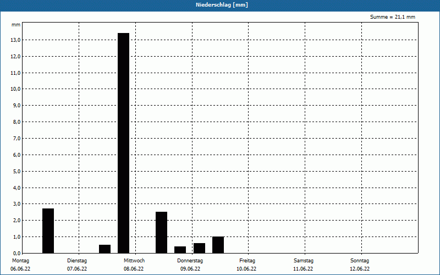Select the 0,4 mm bar before Donnerstag

tap(180, 250)
